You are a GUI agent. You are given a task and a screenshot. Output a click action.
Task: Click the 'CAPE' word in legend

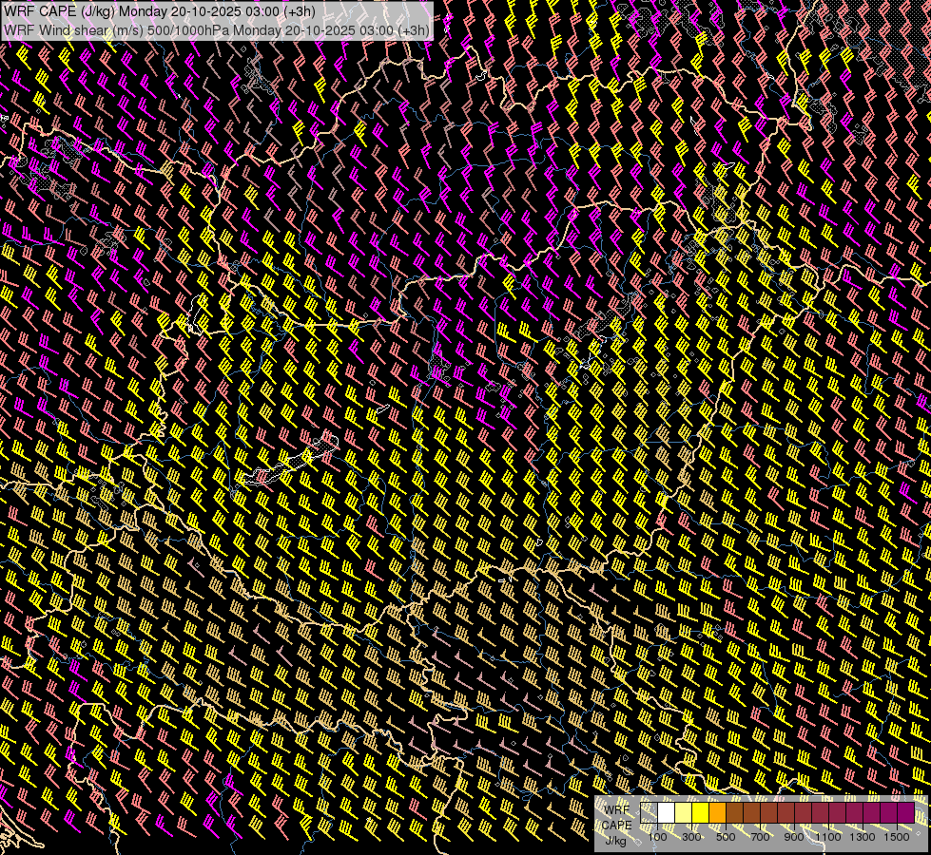(617, 826)
